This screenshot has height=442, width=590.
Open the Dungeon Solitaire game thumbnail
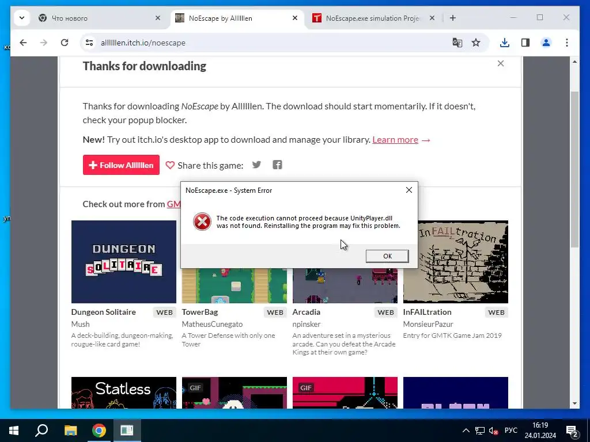[x=124, y=262]
